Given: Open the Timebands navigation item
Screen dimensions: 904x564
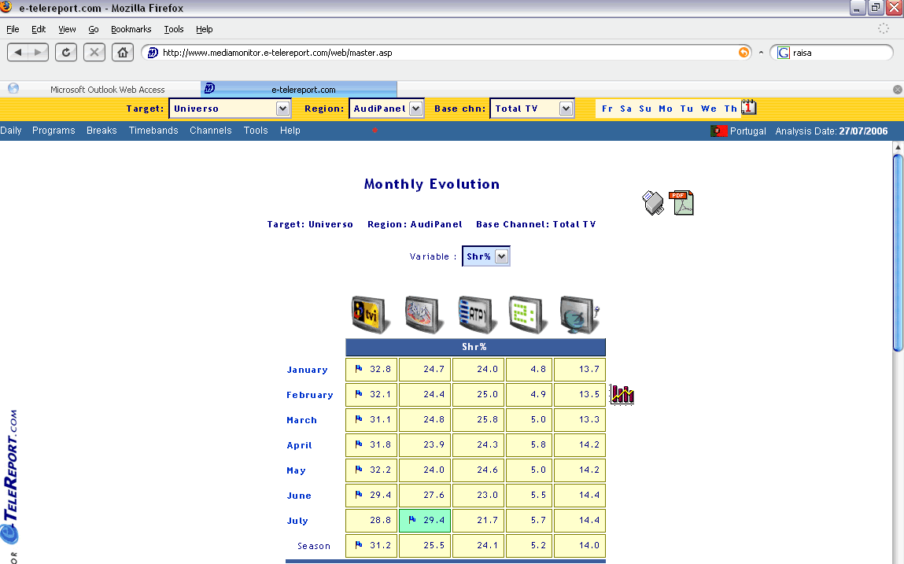Looking at the screenshot, I should click(153, 131).
